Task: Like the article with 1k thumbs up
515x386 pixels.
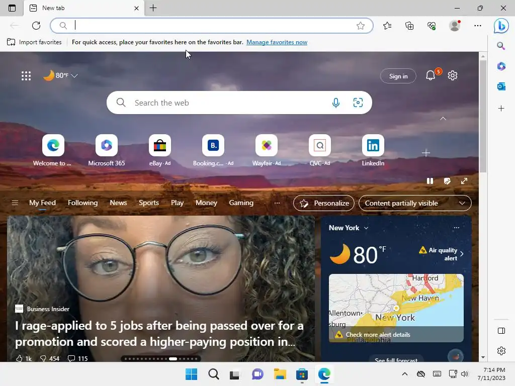Action: tap(24, 358)
